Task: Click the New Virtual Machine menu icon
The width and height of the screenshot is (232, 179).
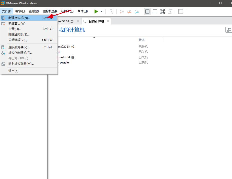Action: pyautogui.click(x=3, y=18)
